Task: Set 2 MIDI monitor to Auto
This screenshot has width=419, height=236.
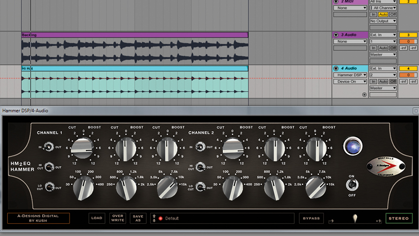Action: tap(383, 14)
